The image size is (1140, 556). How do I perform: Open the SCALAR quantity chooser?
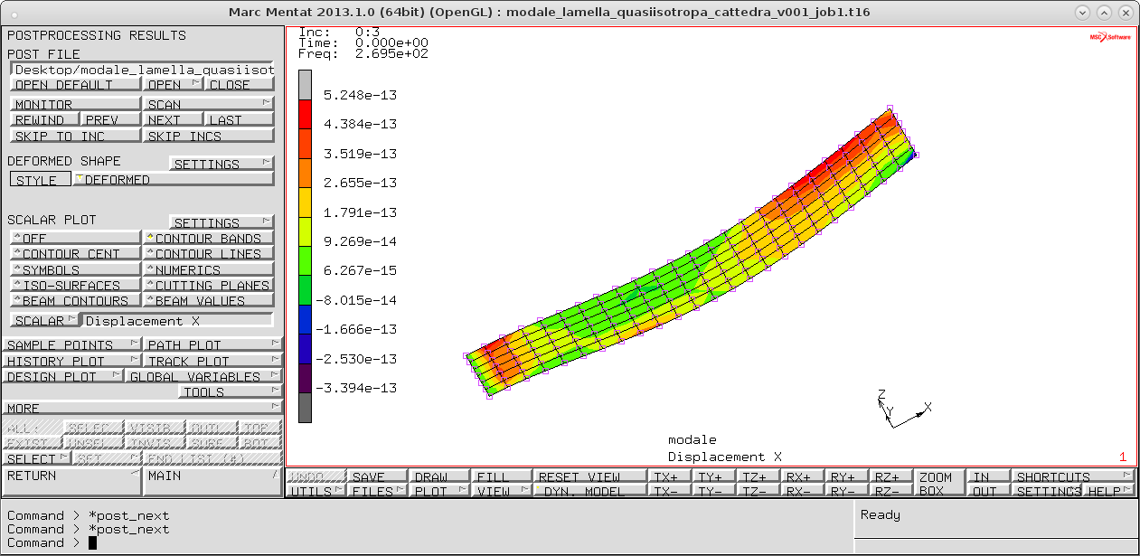(x=45, y=320)
